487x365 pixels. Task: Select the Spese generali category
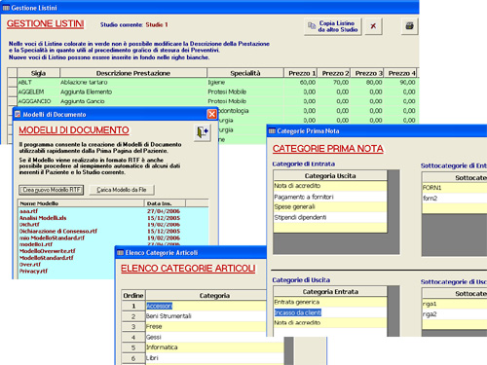pos(330,207)
